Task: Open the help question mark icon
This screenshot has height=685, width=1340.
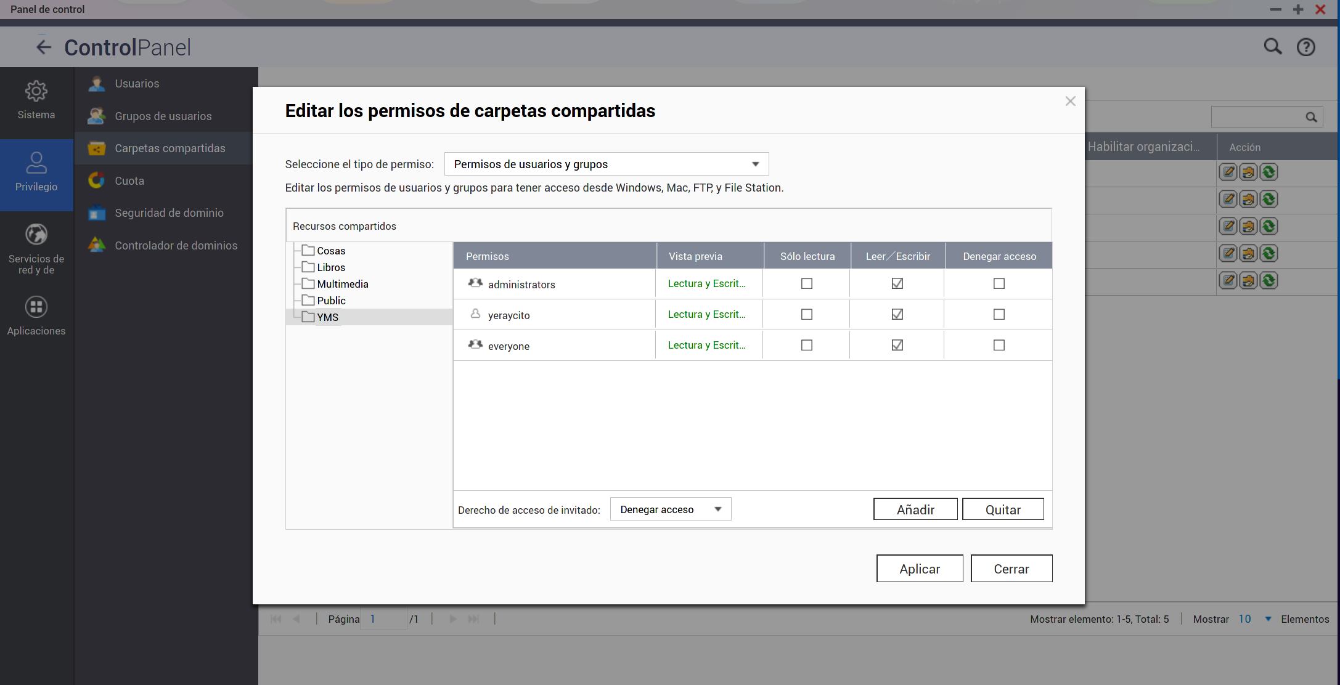Action: (1305, 47)
